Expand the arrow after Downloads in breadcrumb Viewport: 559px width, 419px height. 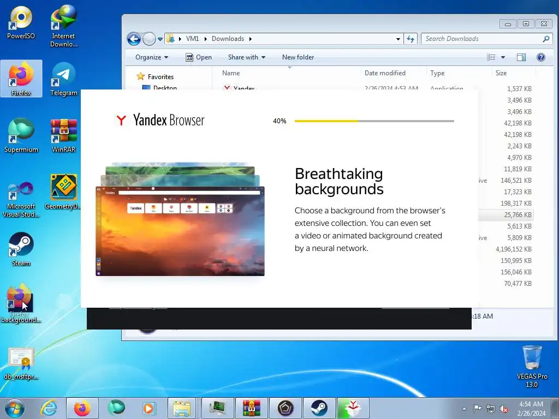(x=250, y=39)
